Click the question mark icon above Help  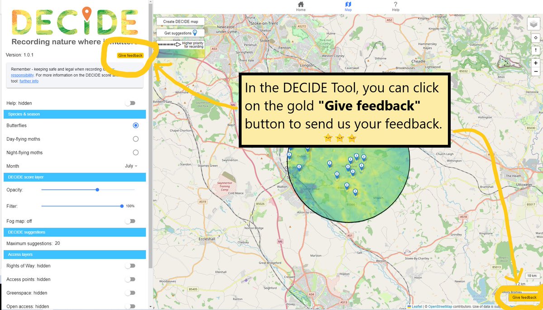pyautogui.click(x=395, y=5)
